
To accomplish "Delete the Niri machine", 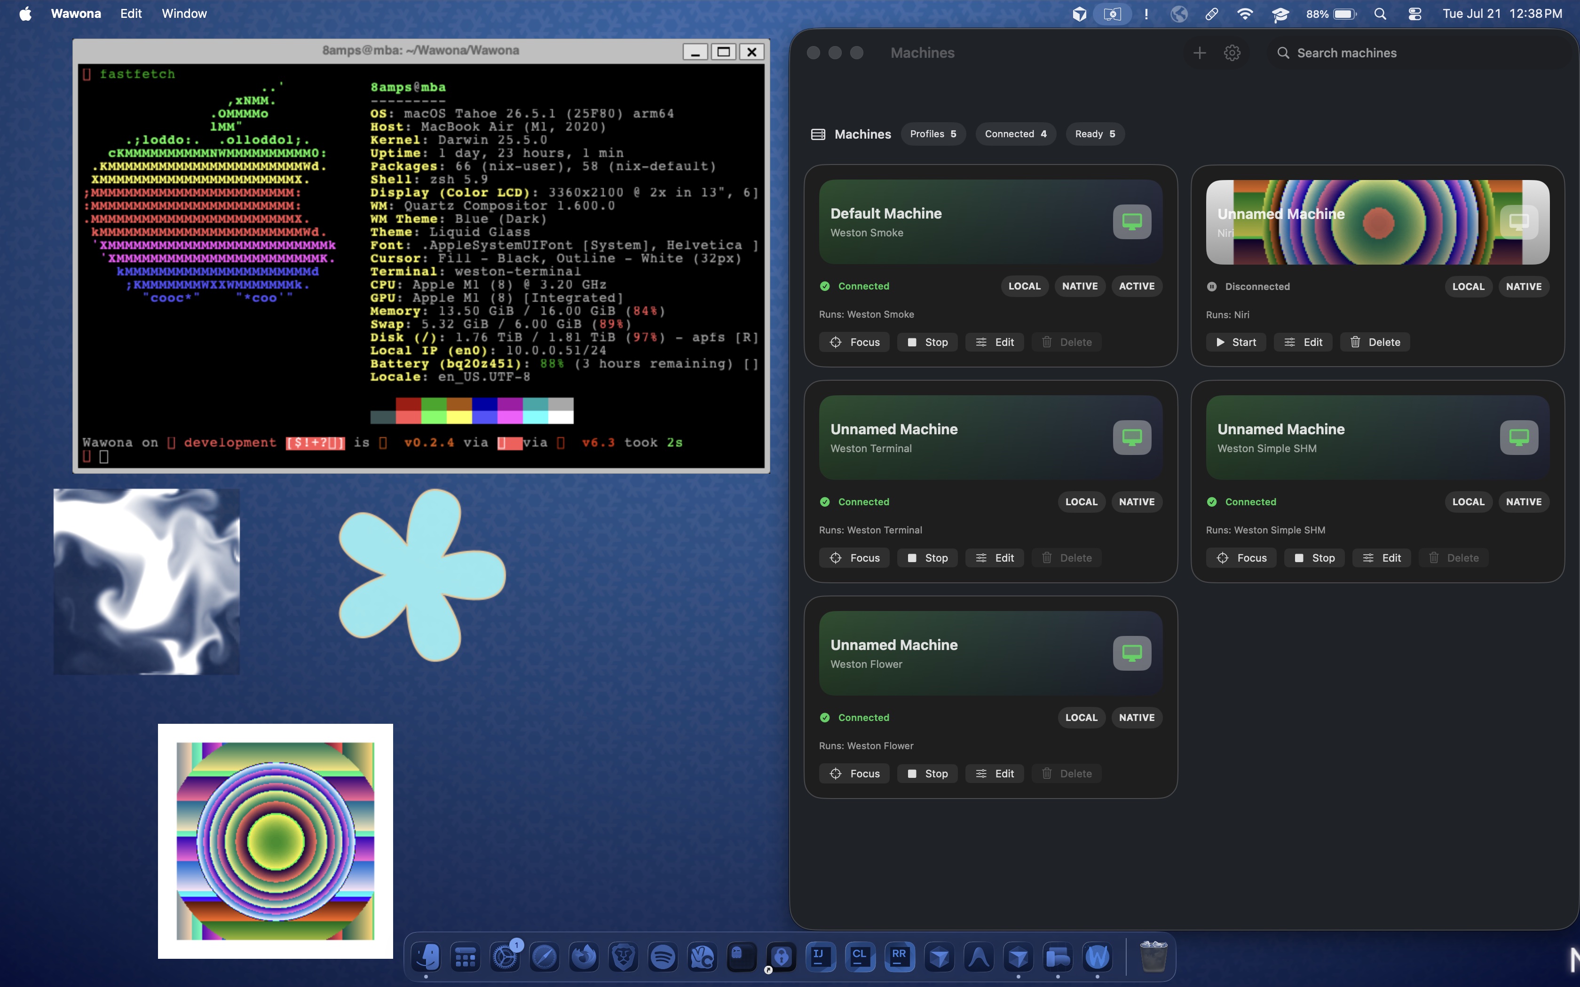I will click(x=1375, y=342).
